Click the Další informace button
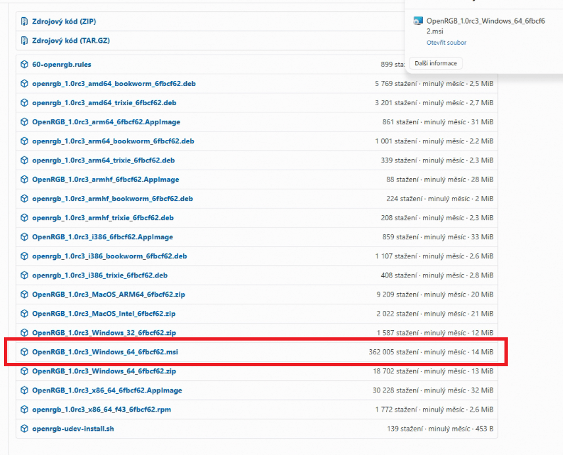This screenshot has width=563, height=455. (x=435, y=63)
